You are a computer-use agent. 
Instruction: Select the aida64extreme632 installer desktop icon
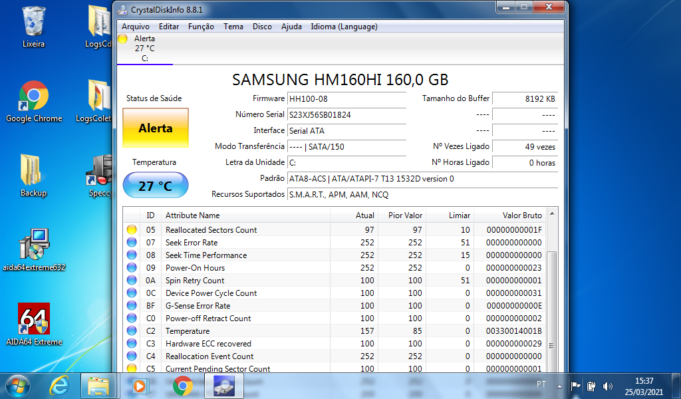pyautogui.click(x=34, y=250)
